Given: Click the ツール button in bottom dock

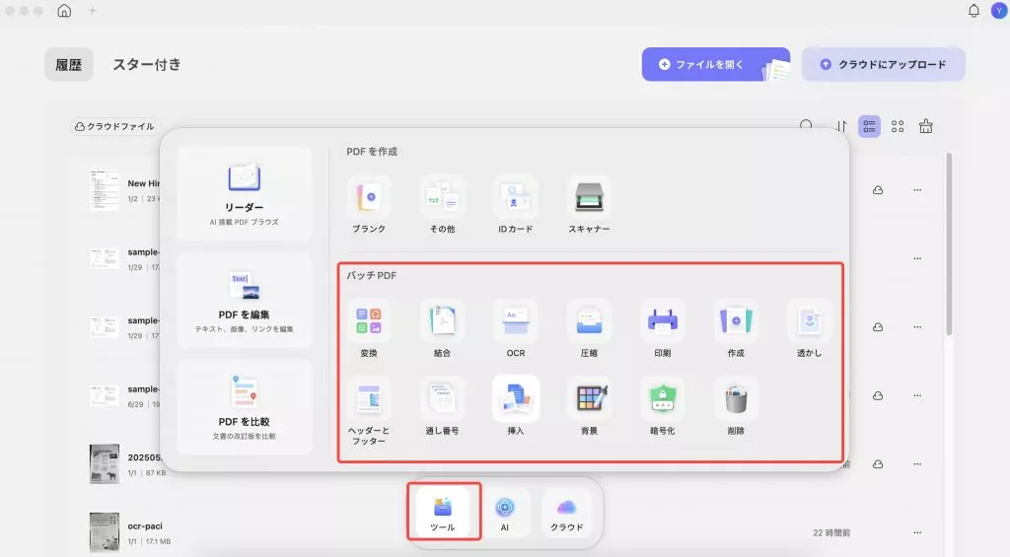Looking at the screenshot, I should pyautogui.click(x=443, y=512).
